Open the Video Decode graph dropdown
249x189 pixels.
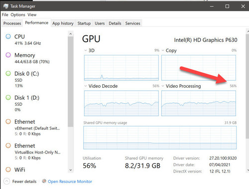tap(86, 86)
